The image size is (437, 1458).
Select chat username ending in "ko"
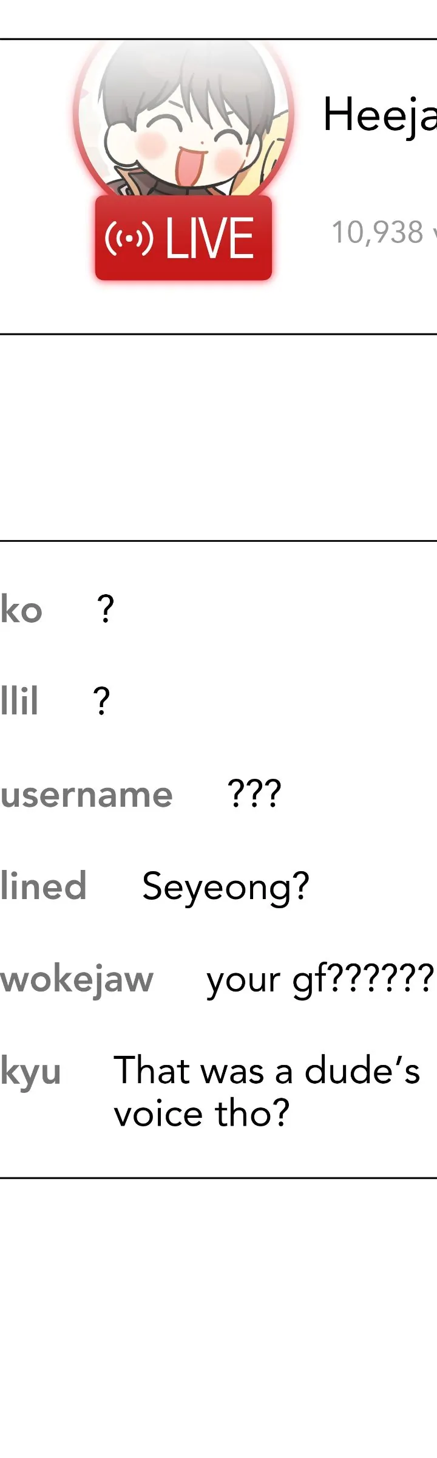point(21,610)
